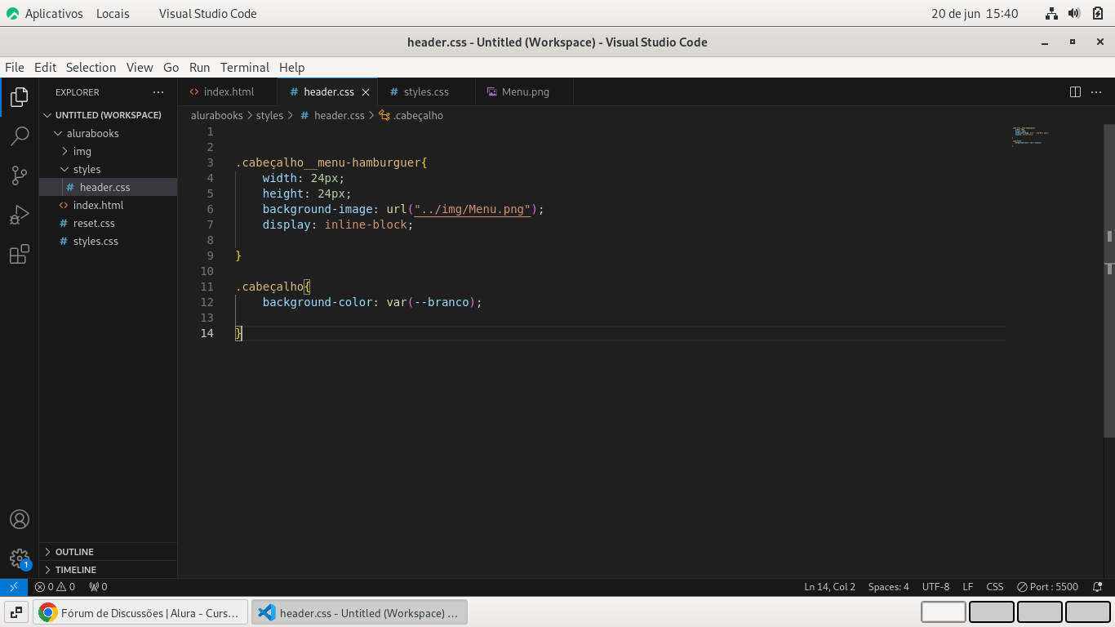Open the File menu
The width and height of the screenshot is (1115, 627).
(x=15, y=68)
